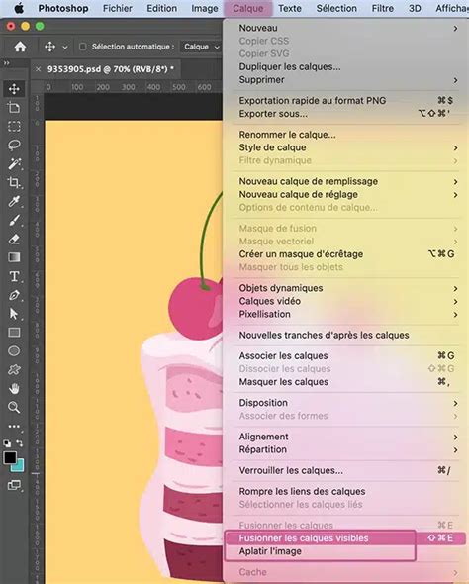Expand the Nouveau submenu
This screenshot has width=469, height=584.
coord(455,28)
